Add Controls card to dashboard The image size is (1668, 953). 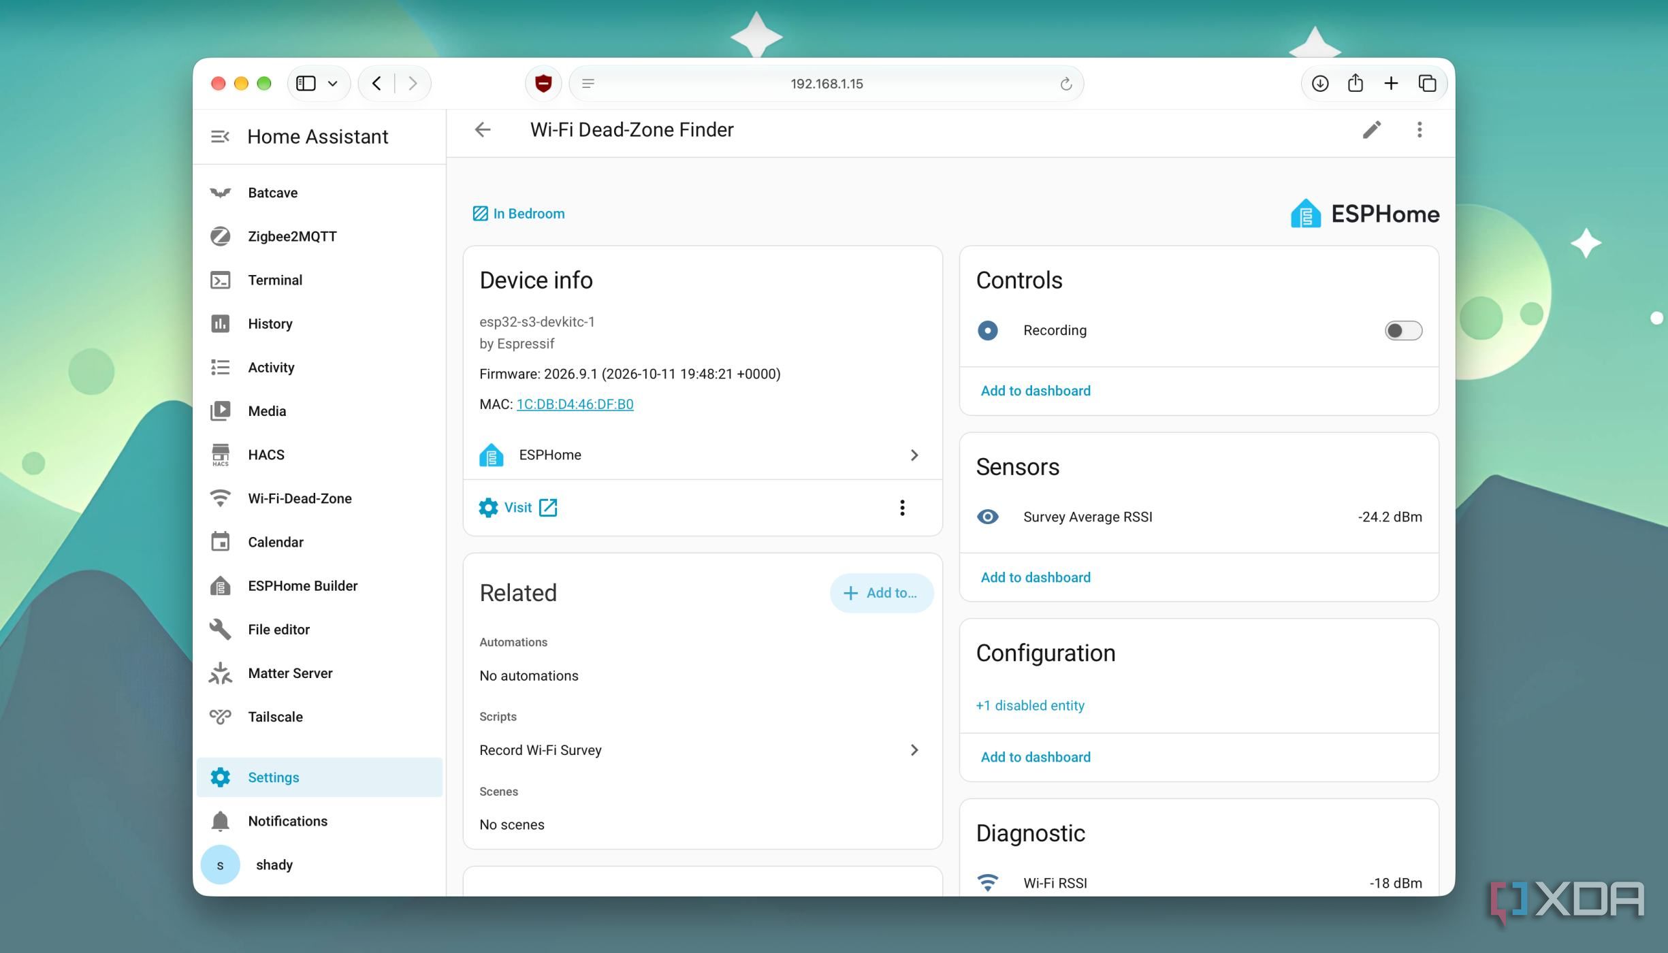point(1035,391)
